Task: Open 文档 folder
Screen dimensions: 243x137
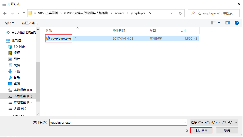Action: click(x=17, y=65)
